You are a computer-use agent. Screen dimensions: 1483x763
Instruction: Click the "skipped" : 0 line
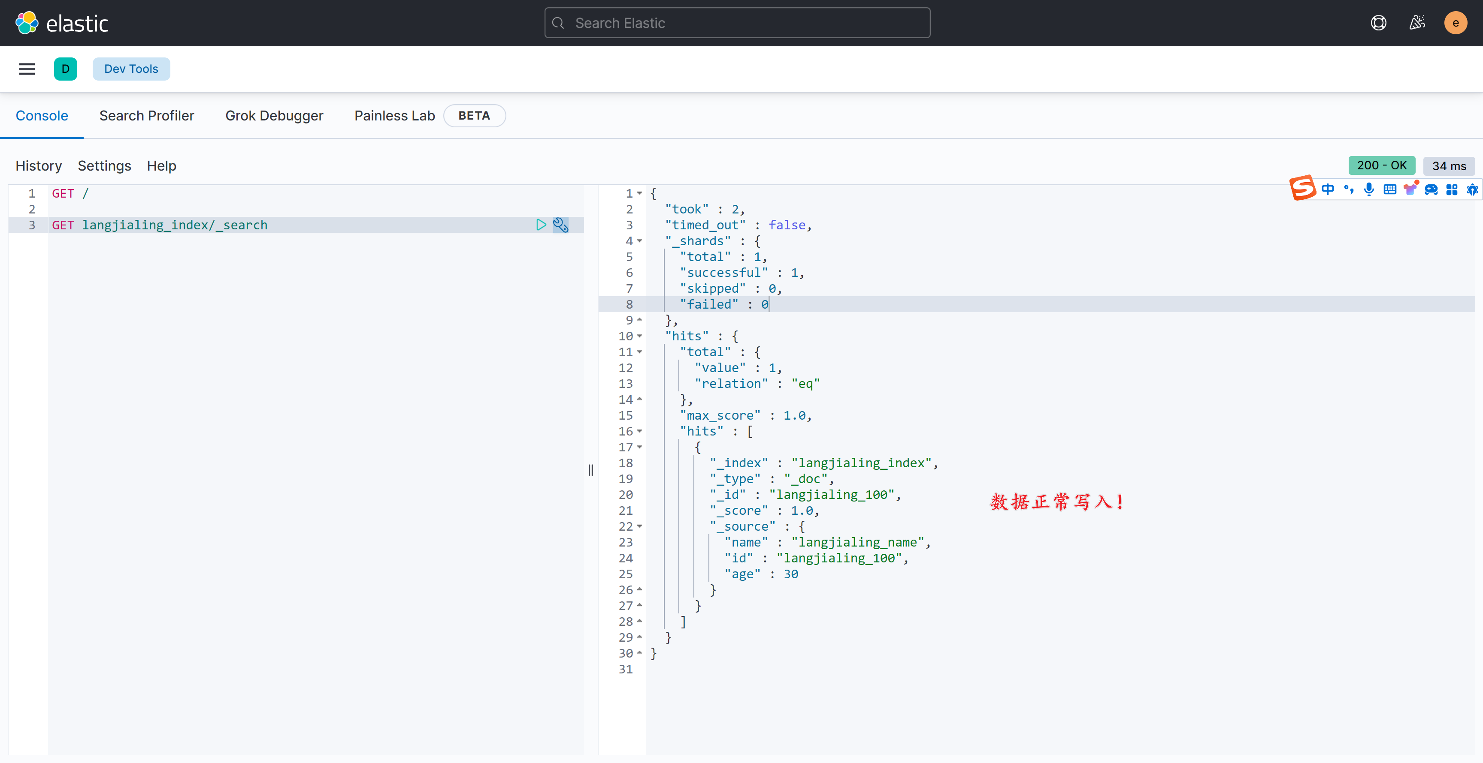coord(731,288)
